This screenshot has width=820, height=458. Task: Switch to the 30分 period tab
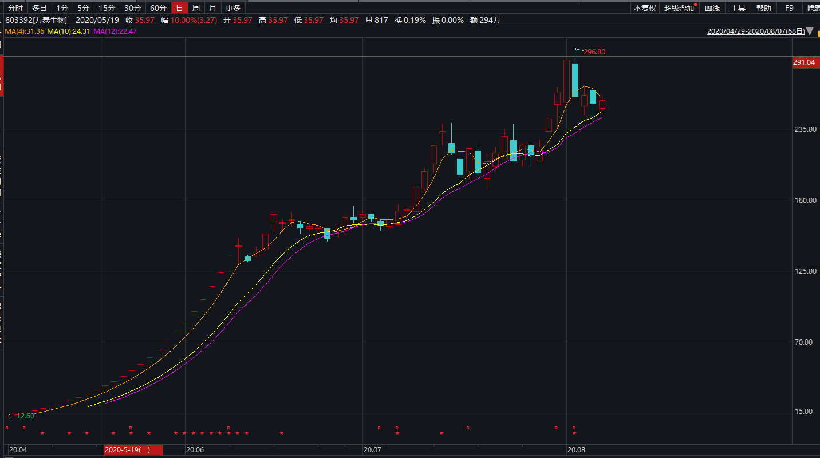[132, 8]
